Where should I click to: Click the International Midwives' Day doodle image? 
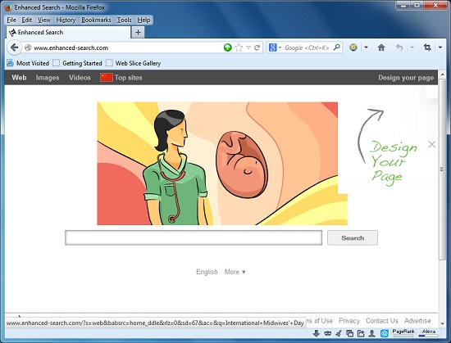(222, 164)
